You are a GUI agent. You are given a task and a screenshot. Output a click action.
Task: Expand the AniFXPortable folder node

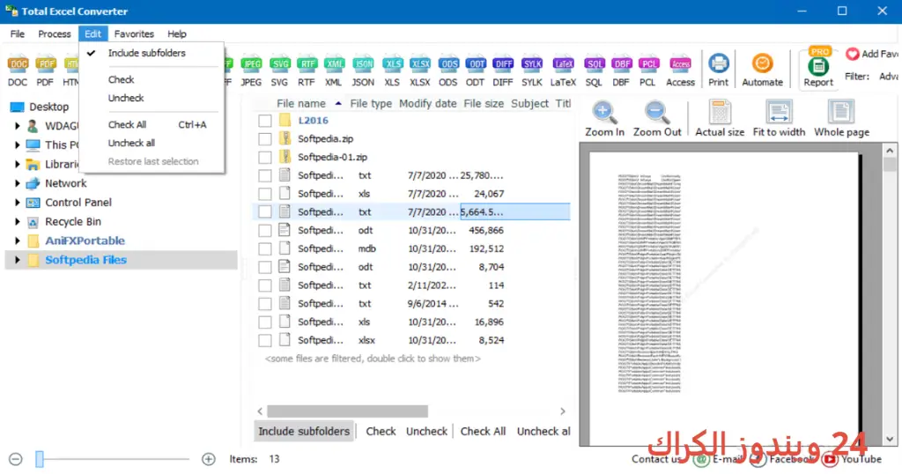(x=17, y=241)
